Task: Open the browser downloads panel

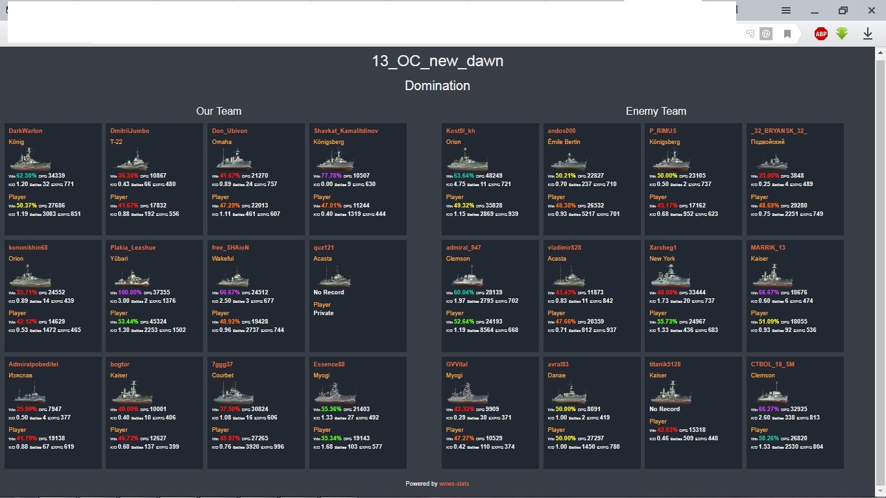Action: point(867,34)
